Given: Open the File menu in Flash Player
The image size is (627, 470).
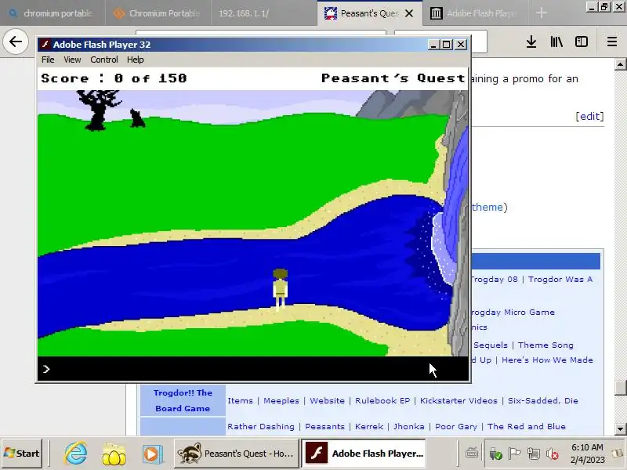Looking at the screenshot, I should [48, 60].
